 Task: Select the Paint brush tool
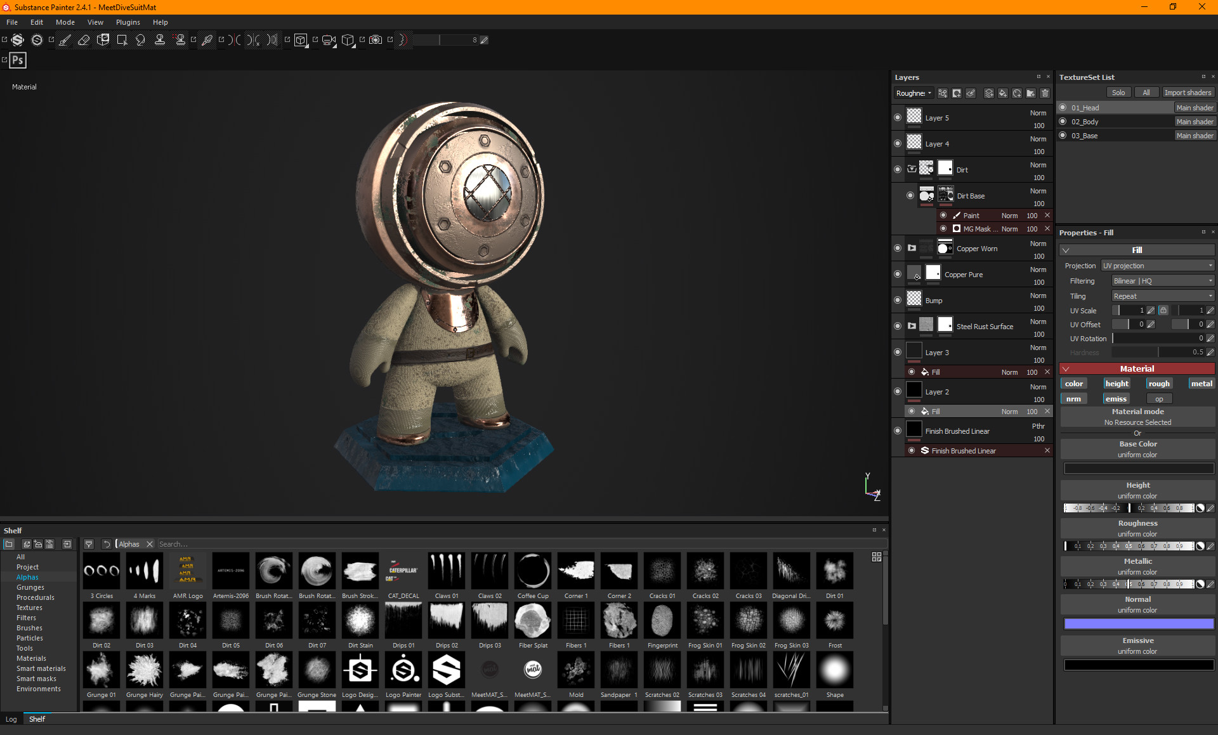click(x=65, y=40)
